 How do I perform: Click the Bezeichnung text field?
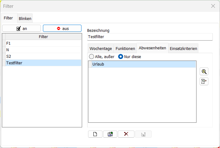click(x=150, y=37)
